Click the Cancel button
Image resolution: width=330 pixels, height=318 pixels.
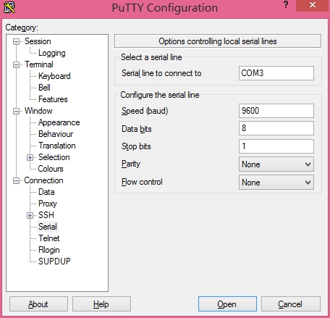pyautogui.click(x=291, y=304)
